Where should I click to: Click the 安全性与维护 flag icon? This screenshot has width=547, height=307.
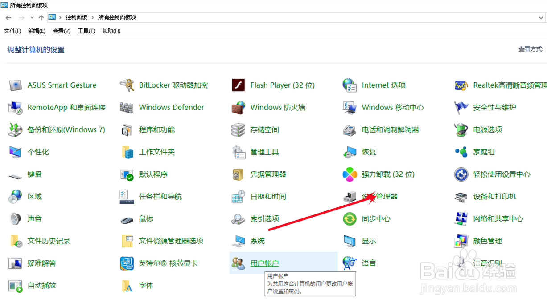[x=461, y=107]
